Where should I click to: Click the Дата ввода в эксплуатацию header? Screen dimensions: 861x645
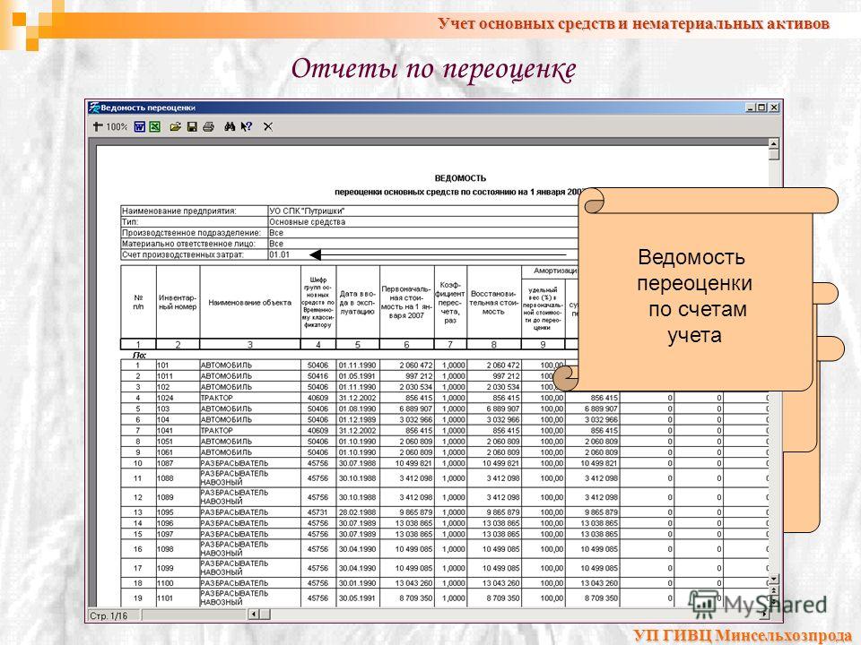358,302
